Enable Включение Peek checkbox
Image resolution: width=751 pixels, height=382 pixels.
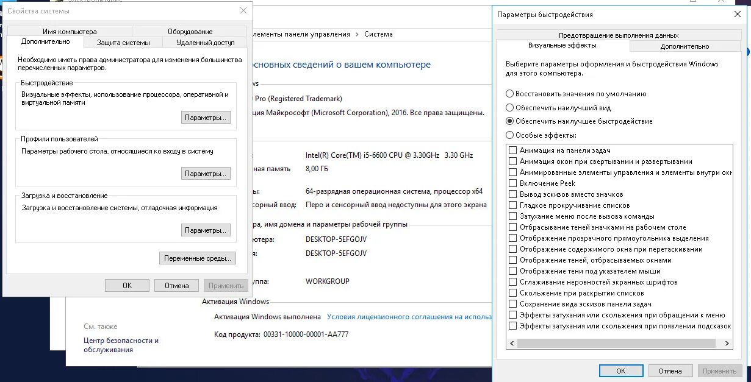[x=513, y=183]
